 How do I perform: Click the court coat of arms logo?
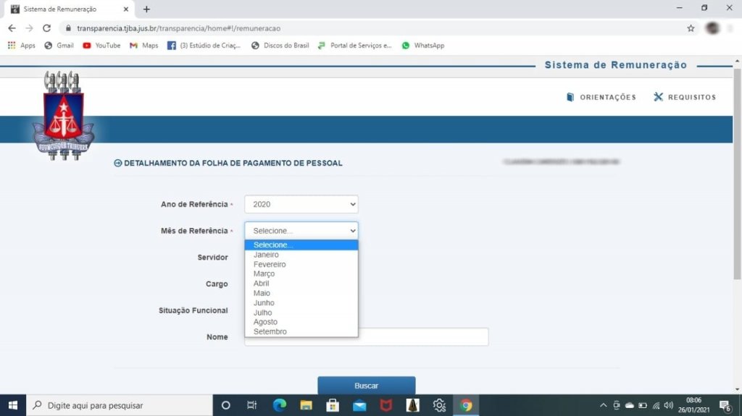[x=63, y=116]
